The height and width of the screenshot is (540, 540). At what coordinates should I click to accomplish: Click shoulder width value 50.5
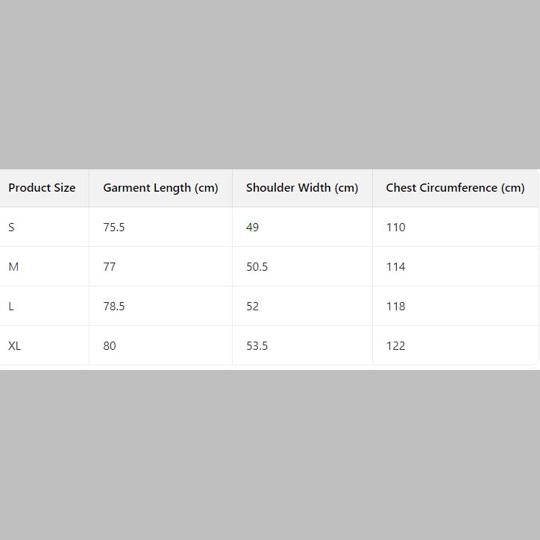[x=257, y=267]
